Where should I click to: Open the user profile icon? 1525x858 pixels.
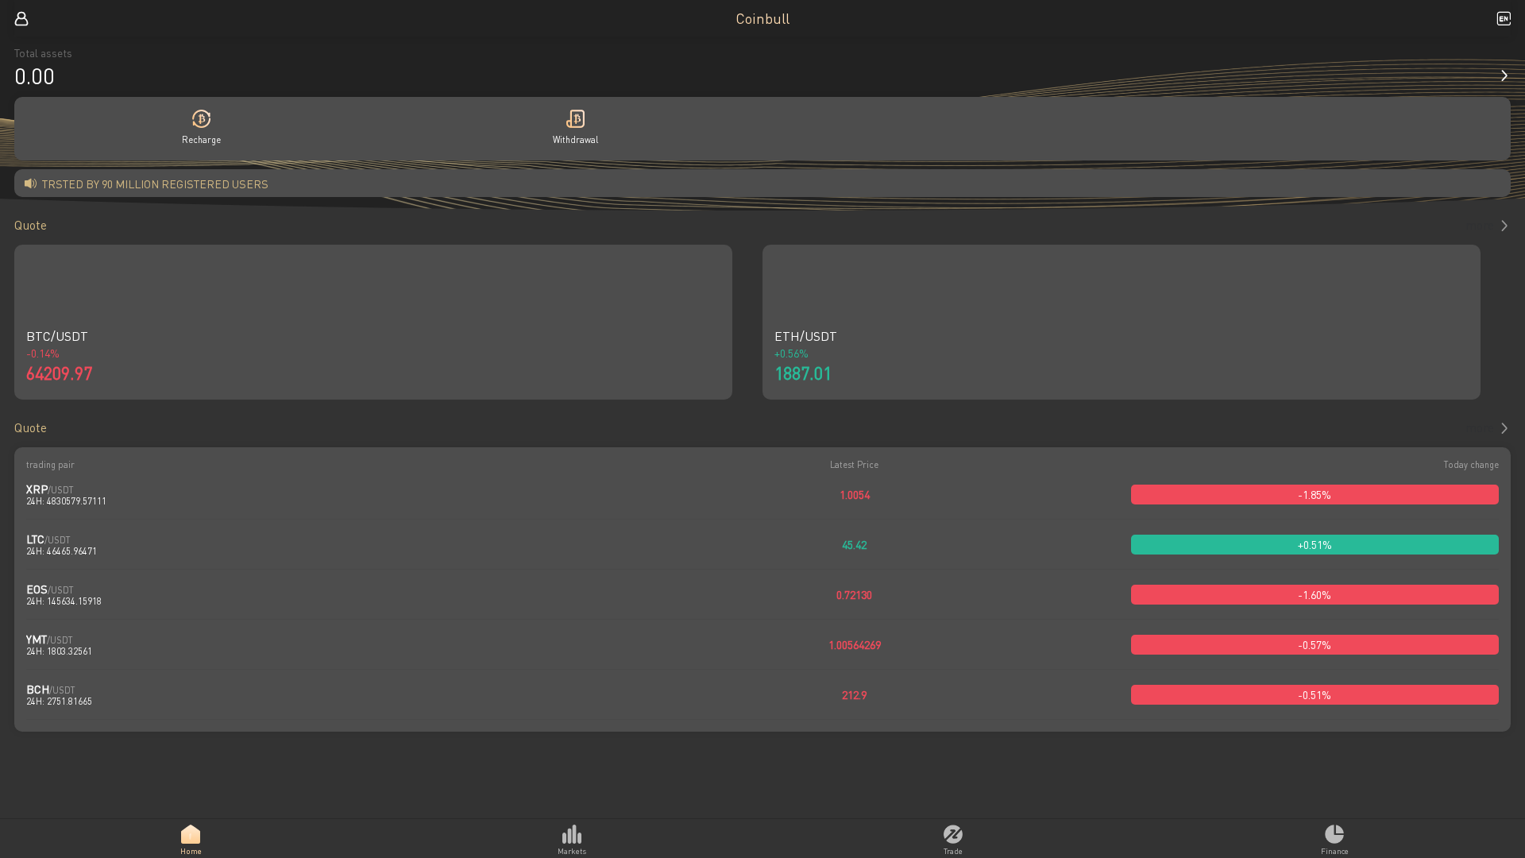21,18
